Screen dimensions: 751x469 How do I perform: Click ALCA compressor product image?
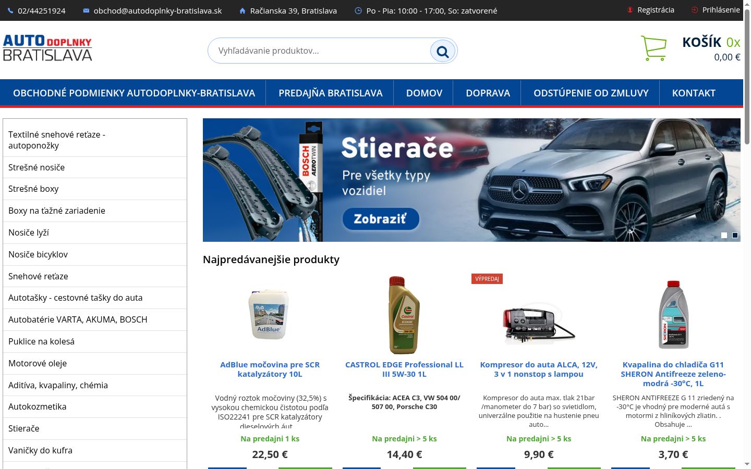tap(539, 323)
